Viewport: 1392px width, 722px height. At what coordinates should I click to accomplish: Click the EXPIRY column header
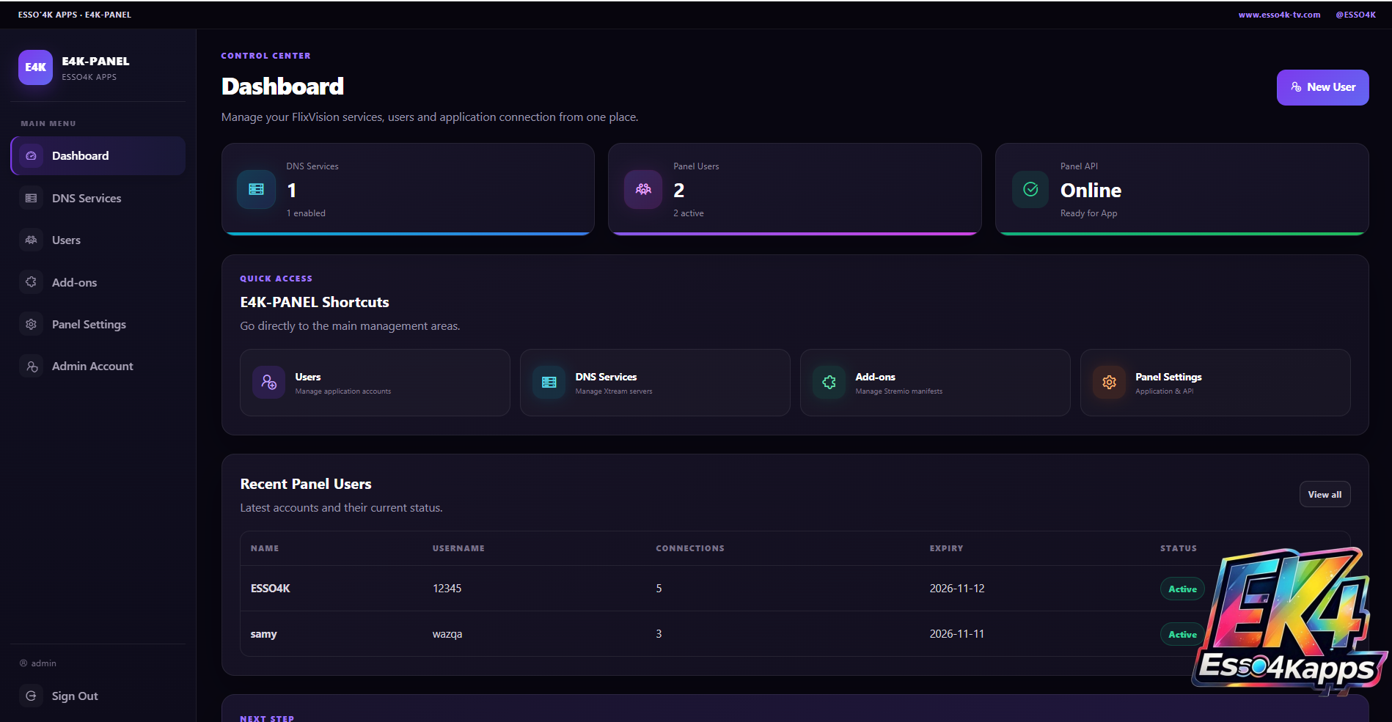947,548
